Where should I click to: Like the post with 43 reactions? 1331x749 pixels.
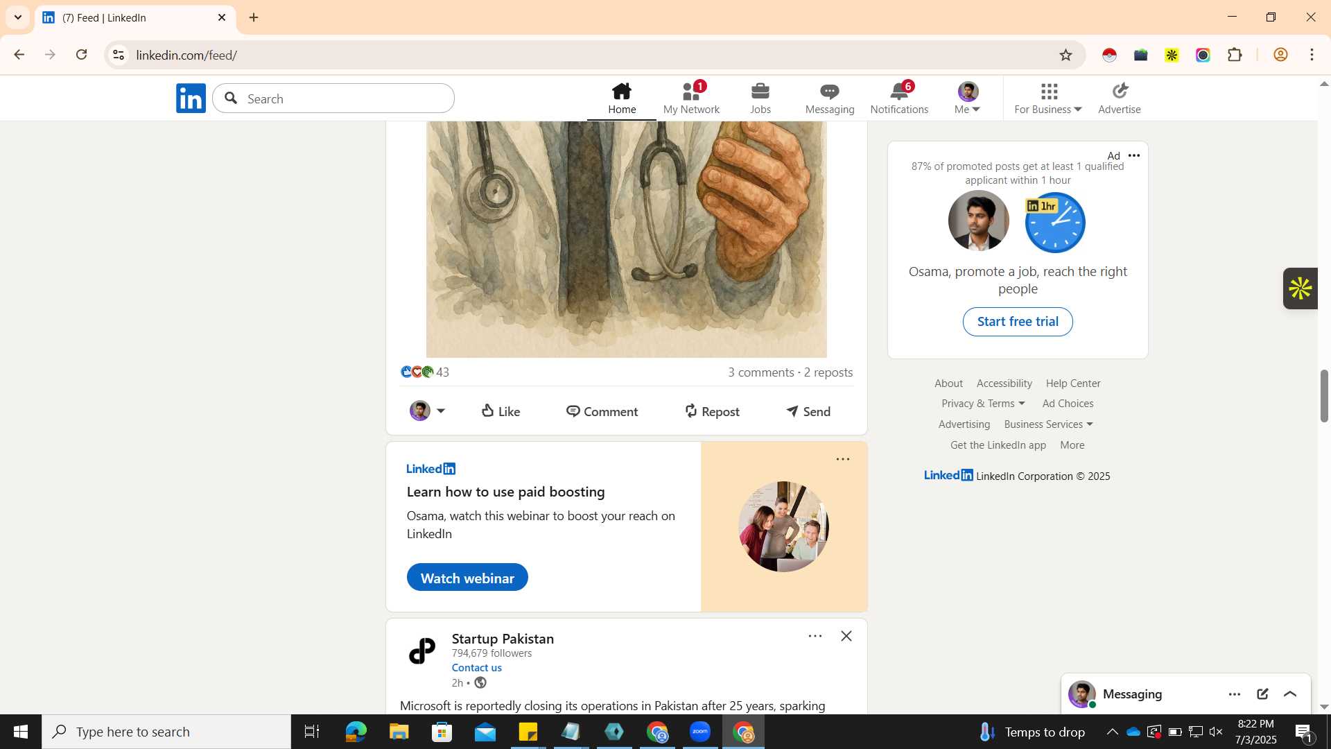point(501,411)
